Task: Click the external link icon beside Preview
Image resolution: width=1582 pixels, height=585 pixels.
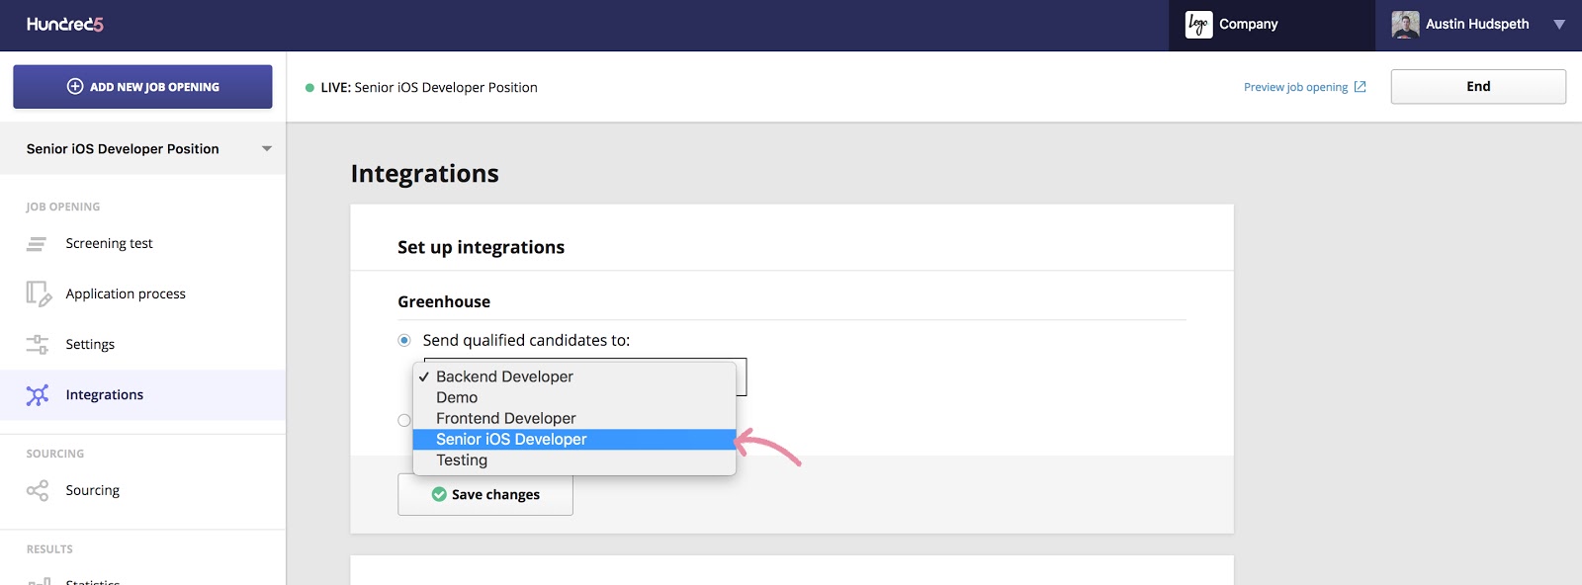Action: click(x=1360, y=87)
